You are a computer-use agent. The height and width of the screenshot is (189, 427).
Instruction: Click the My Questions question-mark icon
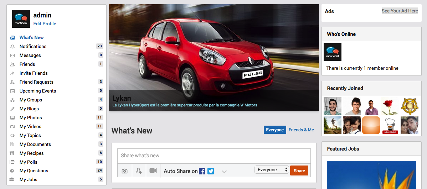pyautogui.click(x=12, y=171)
